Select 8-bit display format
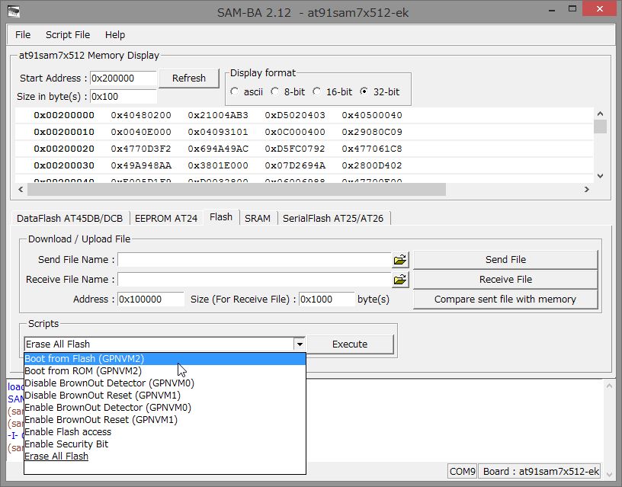Image resolution: width=622 pixels, height=487 pixels. pos(274,91)
